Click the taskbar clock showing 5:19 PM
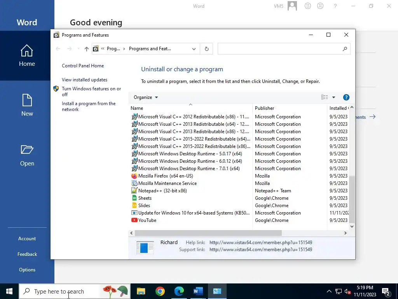This screenshot has width=398, height=299. (x=365, y=291)
